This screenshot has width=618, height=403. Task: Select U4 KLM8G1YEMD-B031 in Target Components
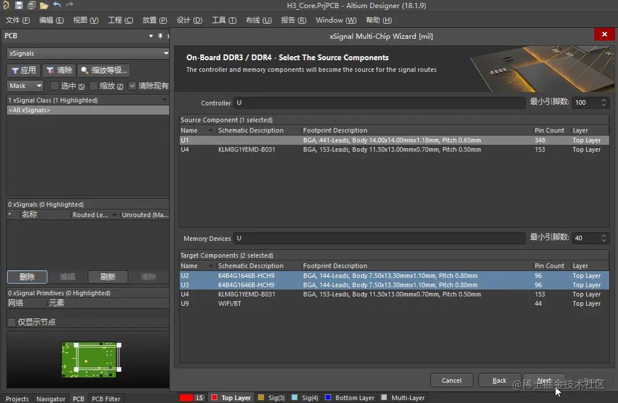click(394, 294)
